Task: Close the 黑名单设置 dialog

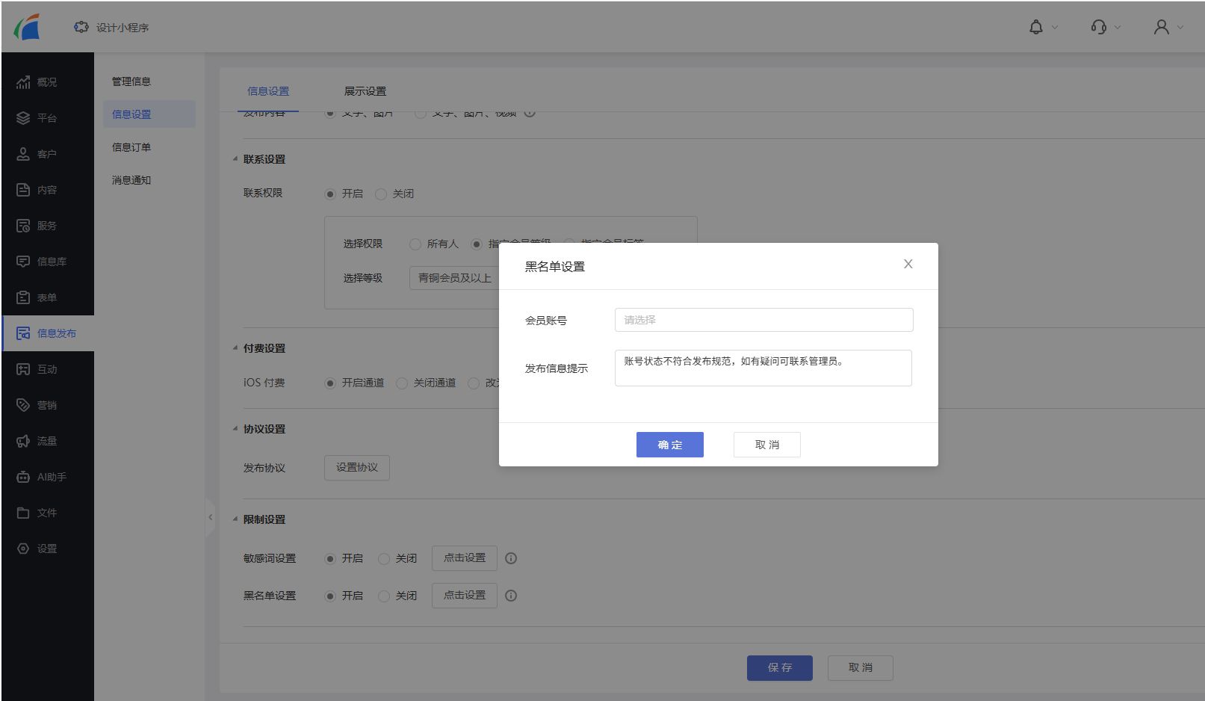Action: pyautogui.click(x=908, y=264)
